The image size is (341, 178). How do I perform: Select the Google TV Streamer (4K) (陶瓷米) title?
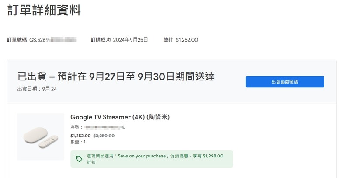point(120,117)
